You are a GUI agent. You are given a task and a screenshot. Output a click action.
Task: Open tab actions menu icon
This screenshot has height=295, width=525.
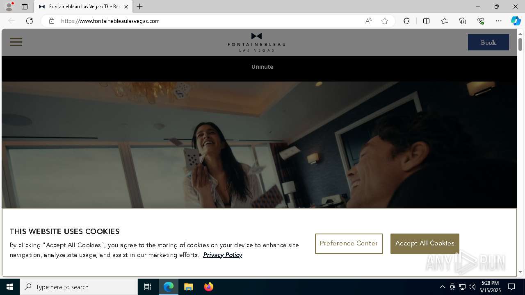point(25,7)
